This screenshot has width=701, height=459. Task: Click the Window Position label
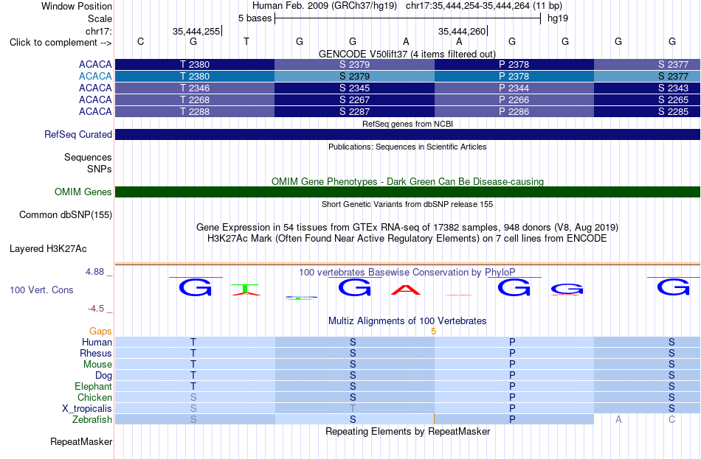(x=77, y=6)
